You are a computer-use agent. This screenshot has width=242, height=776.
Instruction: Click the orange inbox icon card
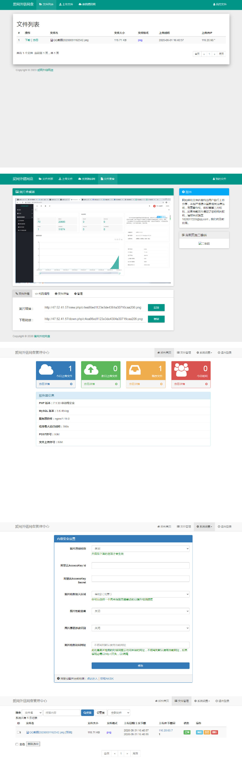[136, 369]
